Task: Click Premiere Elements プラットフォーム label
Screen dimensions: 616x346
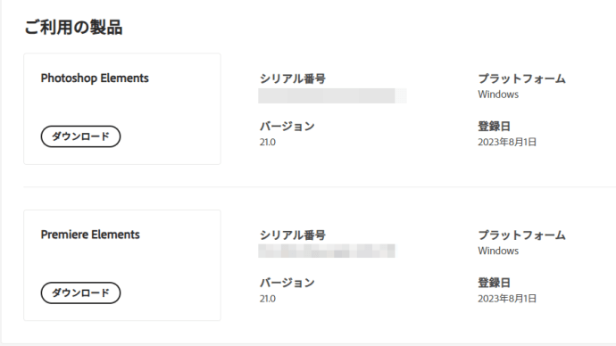Action: click(521, 235)
